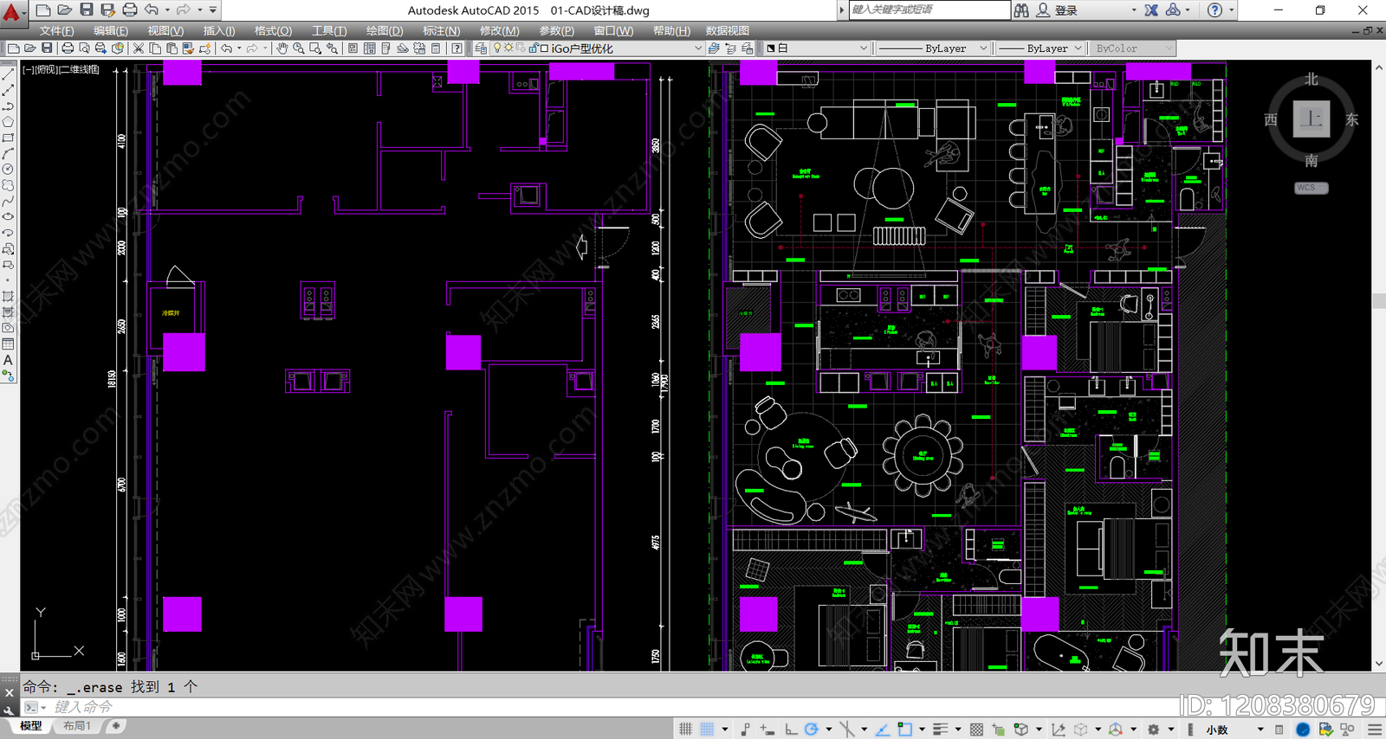Click the [-][俯视][二维线框] viewport controls label
Image resolution: width=1386 pixels, height=739 pixels.
(x=61, y=69)
